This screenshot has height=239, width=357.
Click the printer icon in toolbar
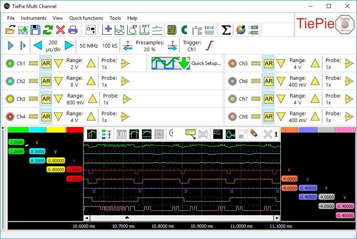click(73, 30)
